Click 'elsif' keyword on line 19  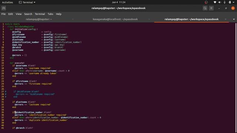point(15,71)
